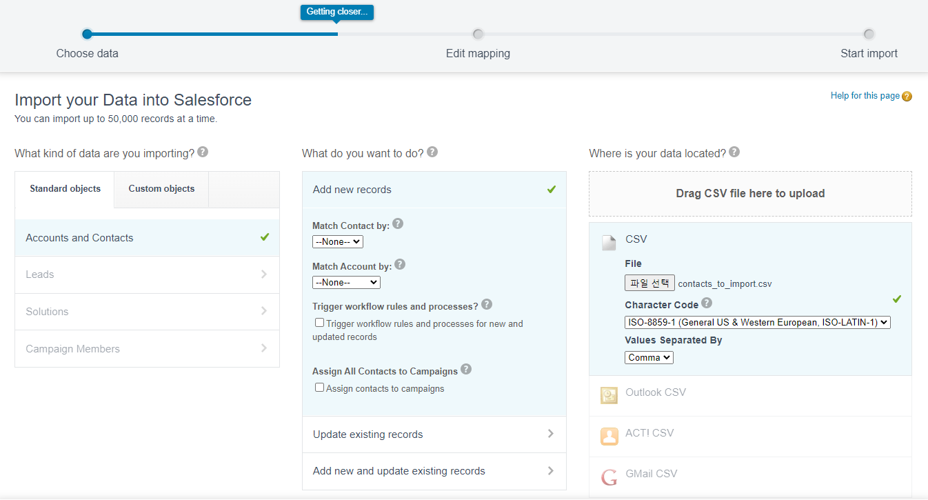Click the ACT! CSV contact icon
The width and height of the screenshot is (928, 500).
coord(609,436)
